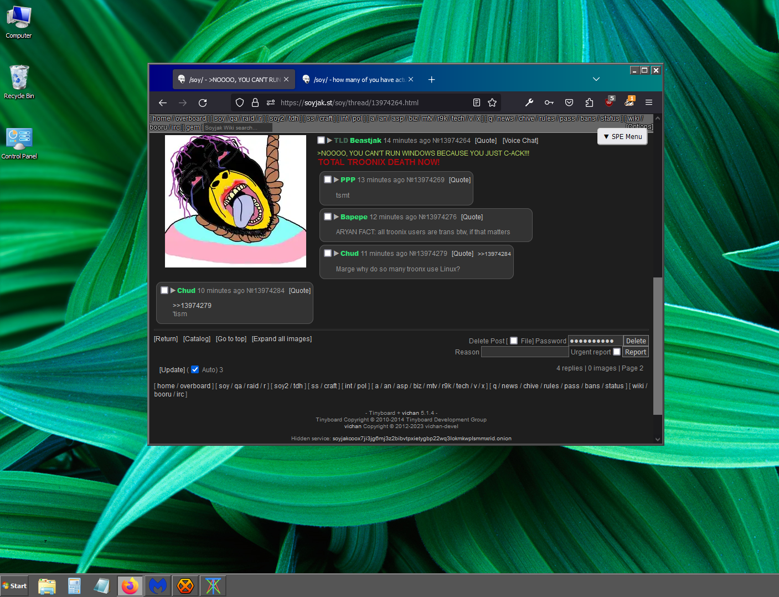Viewport: 779px width, 597px height.
Task: Click the [Catalog] link
Action: click(x=197, y=339)
